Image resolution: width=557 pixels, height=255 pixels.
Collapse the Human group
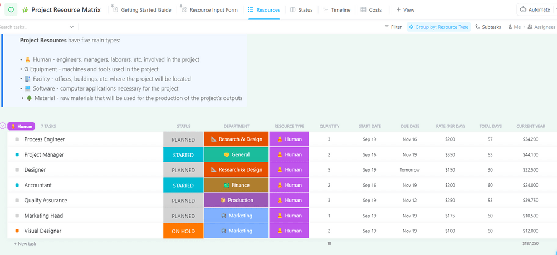3,126
